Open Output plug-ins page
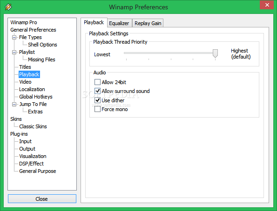Image resolution: width=277 pixels, height=211 pixels. [x=27, y=149]
